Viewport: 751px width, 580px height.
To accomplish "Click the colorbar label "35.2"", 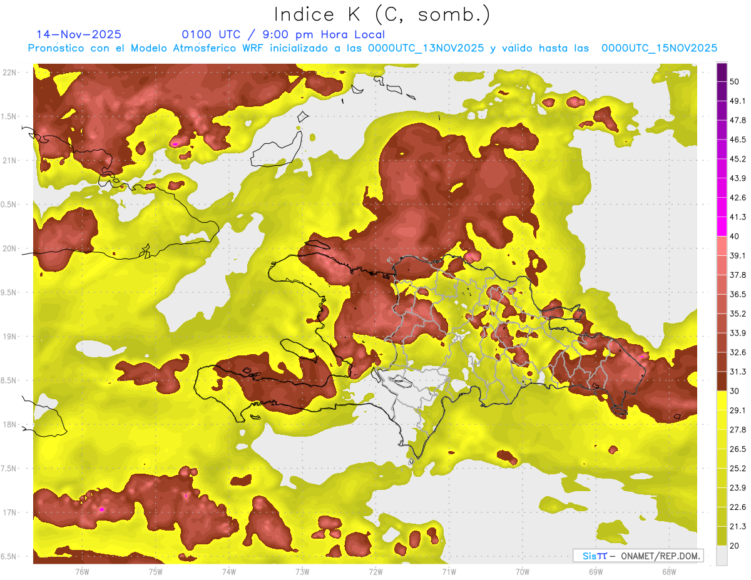I will [738, 313].
